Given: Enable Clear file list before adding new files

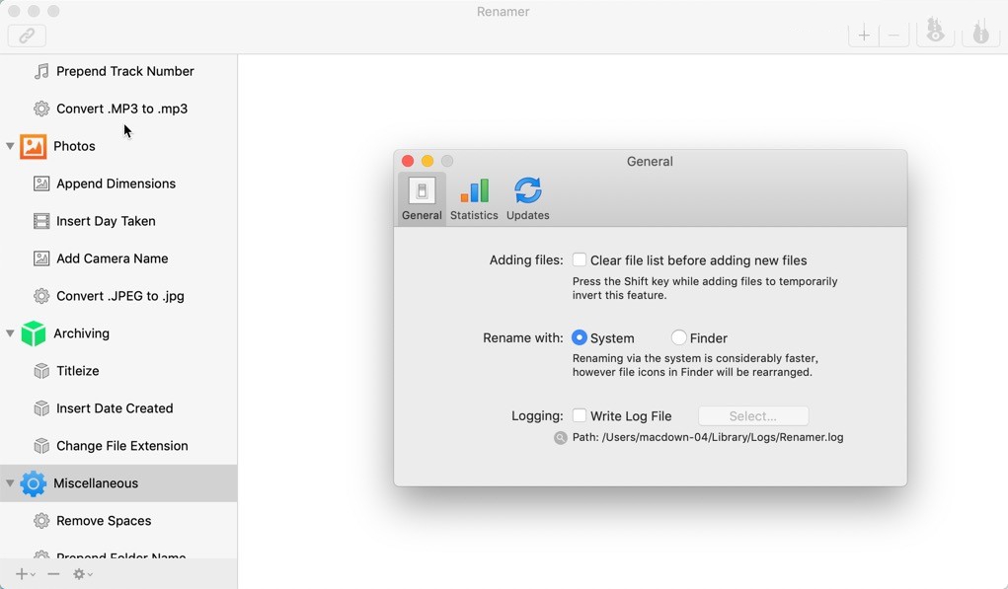Looking at the screenshot, I should click(580, 260).
